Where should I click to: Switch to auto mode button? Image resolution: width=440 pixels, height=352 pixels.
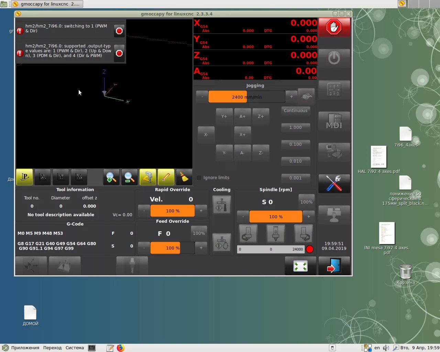(x=334, y=152)
